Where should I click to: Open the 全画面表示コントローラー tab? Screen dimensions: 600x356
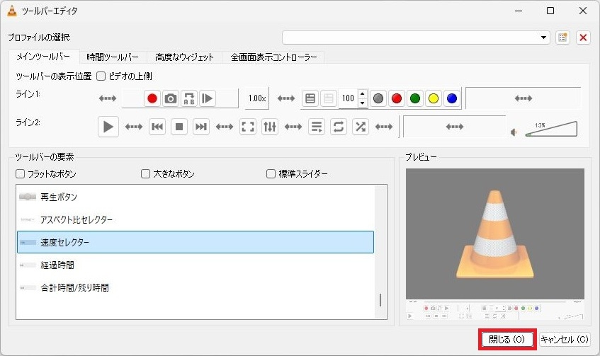[x=273, y=57]
